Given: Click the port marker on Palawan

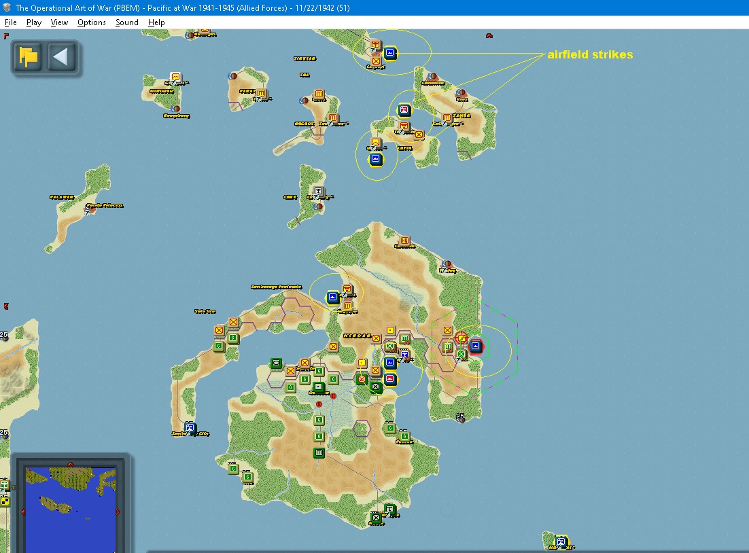Looking at the screenshot, I should click(89, 209).
